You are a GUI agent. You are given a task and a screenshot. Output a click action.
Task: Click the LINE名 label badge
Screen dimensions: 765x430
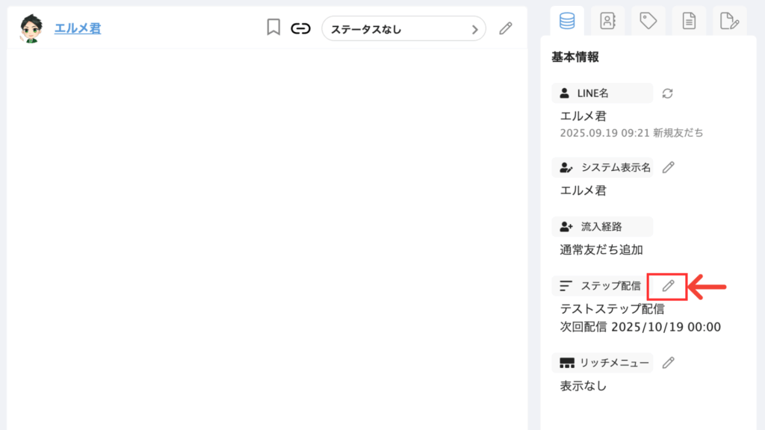point(602,93)
